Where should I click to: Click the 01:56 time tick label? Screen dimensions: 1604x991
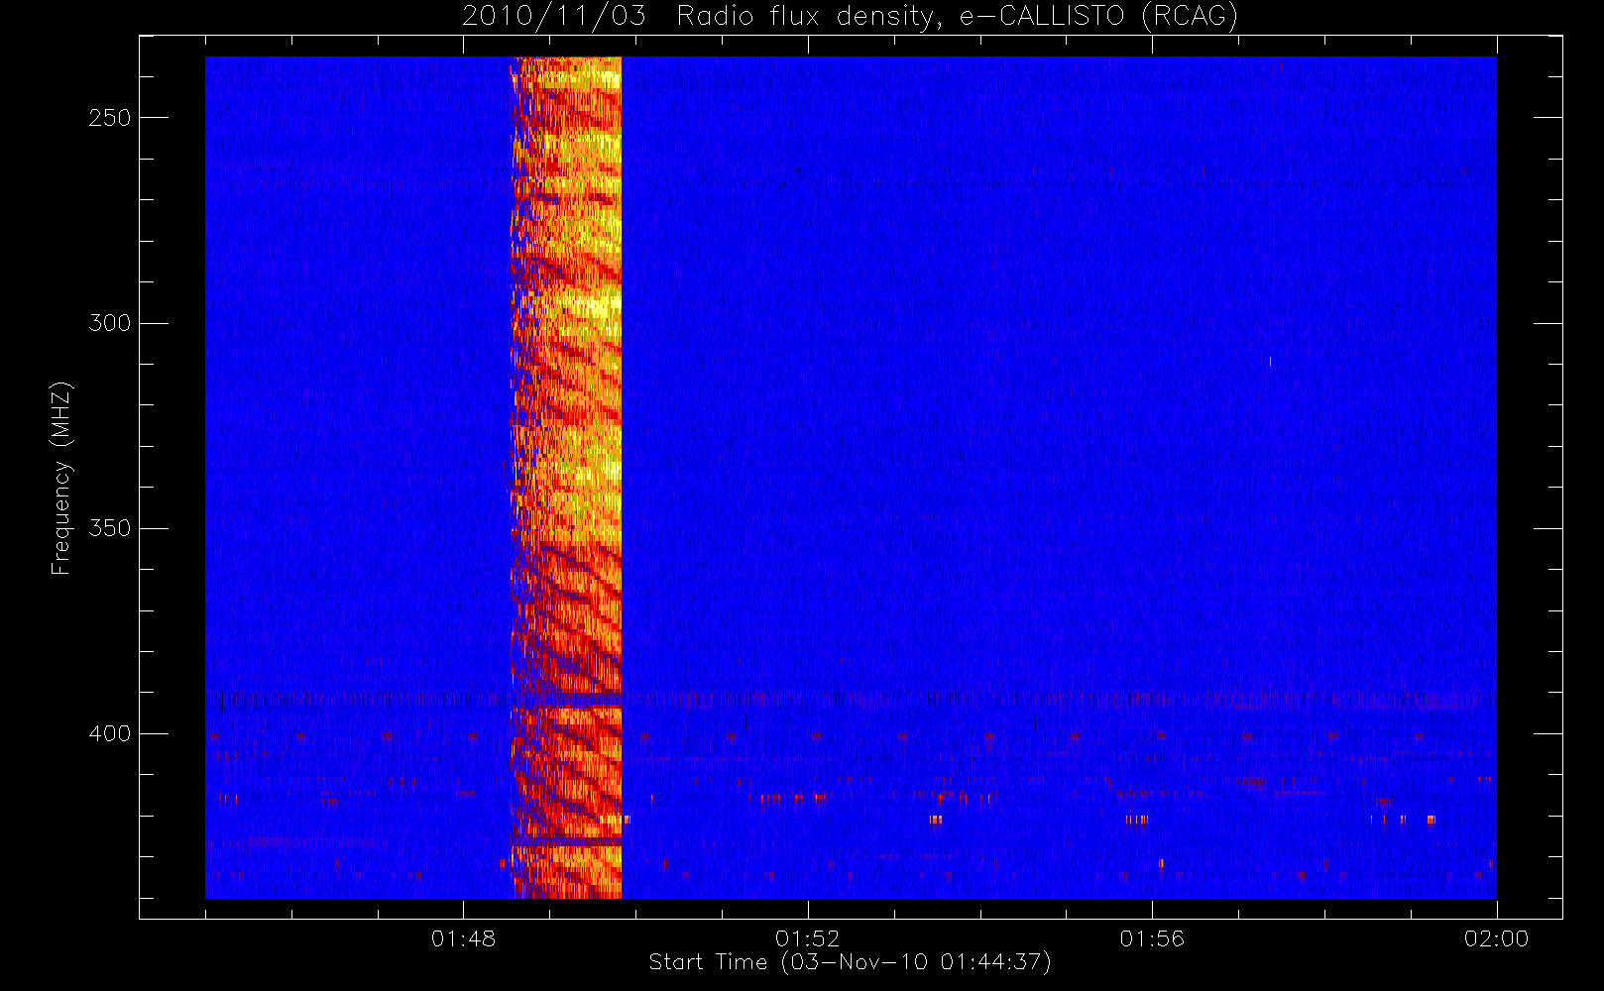tap(1152, 938)
